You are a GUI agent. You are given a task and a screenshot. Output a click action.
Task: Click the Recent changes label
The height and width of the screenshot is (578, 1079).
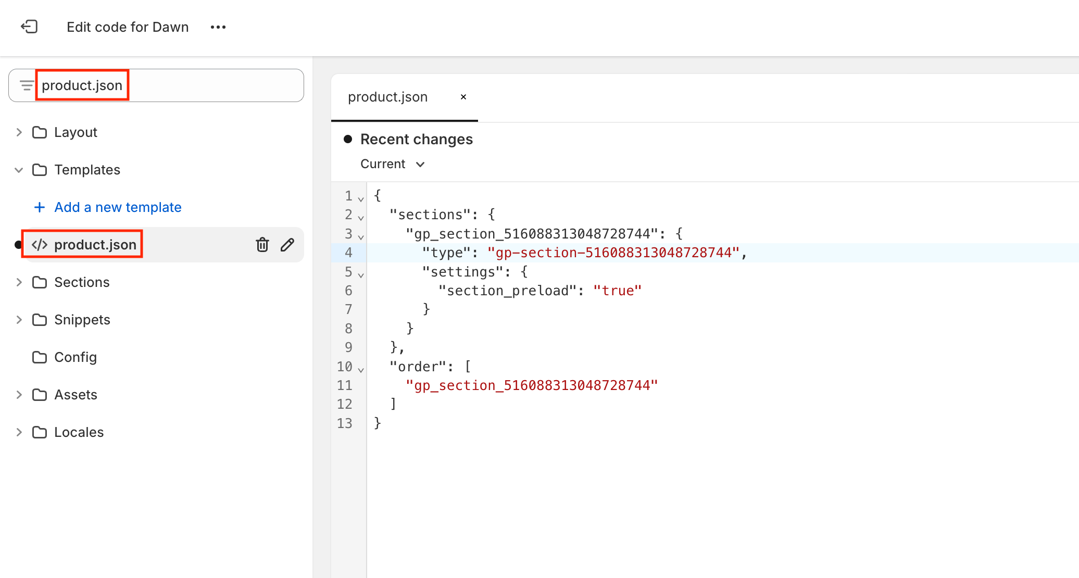click(416, 139)
